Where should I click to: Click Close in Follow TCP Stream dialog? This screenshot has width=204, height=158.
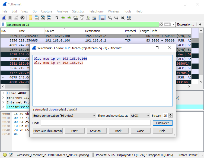point(141,131)
